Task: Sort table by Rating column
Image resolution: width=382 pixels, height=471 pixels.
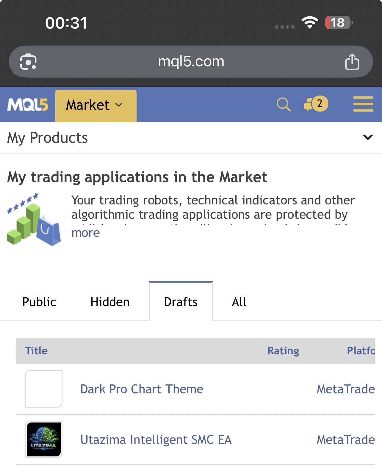Action: [283, 350]
